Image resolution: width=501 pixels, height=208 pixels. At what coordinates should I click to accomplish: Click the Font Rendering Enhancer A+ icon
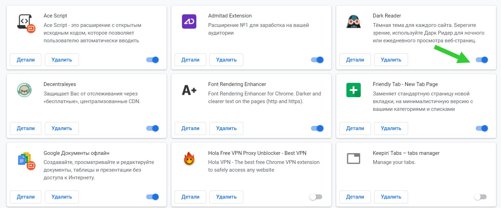189,90
